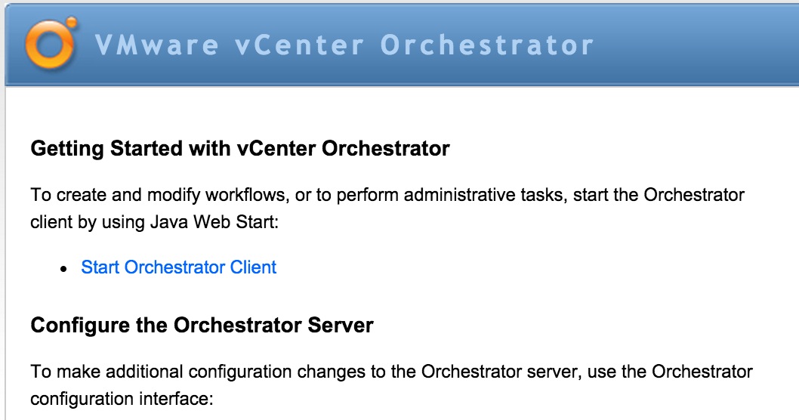This screenshot has width=799, height=420.
Task: Select the Getting Started with vCenter Orchestrator heading
Action: 240,148
